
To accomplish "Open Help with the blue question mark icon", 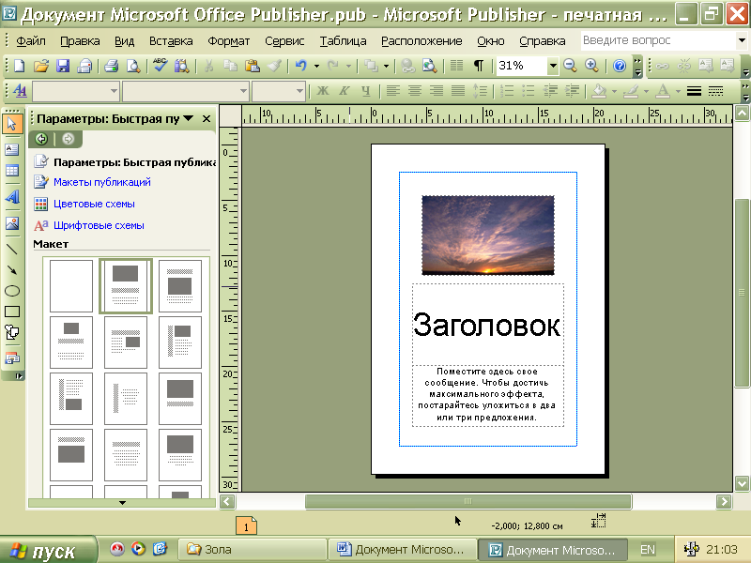I will point(620,66).
